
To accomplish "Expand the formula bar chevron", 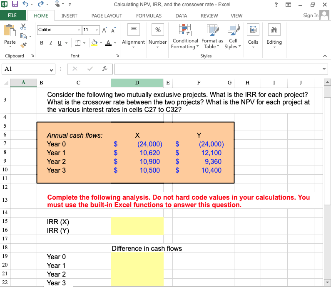I will coord(324,69).
